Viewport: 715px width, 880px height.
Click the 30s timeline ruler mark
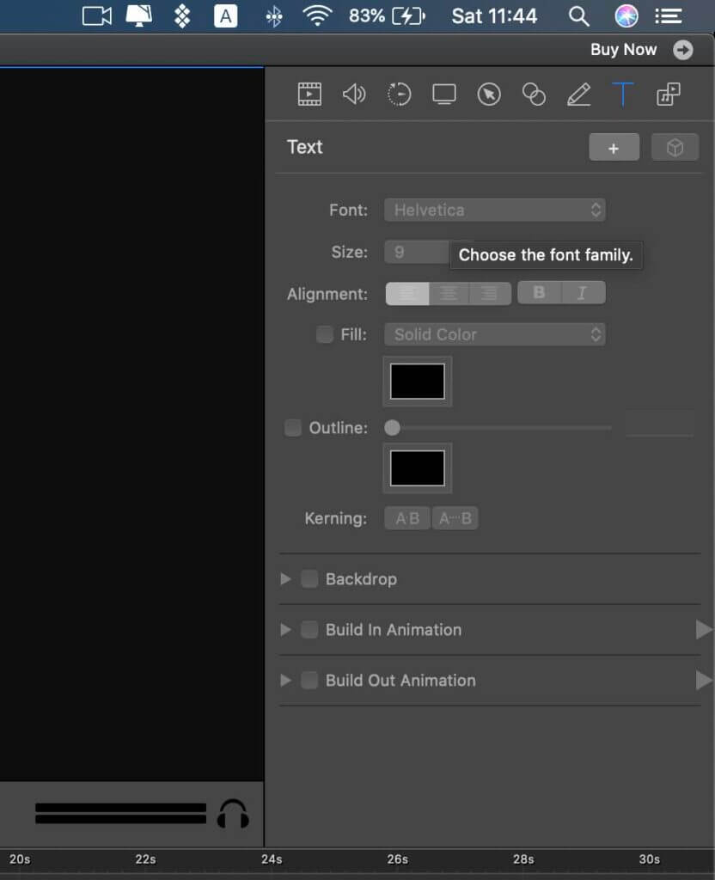[650, 859]
